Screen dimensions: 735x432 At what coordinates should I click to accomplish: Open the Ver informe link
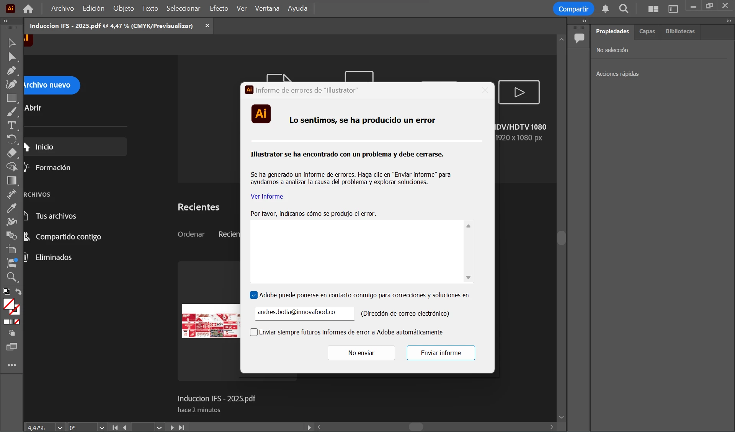pyautogui.click(x=267, y=196)
